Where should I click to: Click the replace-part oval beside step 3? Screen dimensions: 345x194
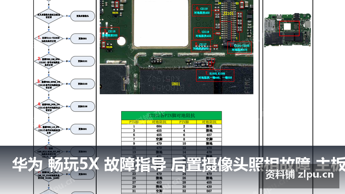click(x=82, y=84)
